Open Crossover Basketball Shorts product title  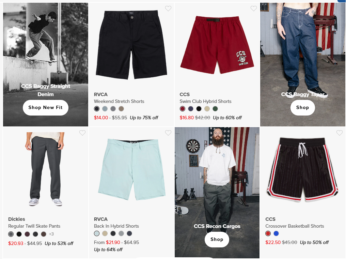pos(295,226)
